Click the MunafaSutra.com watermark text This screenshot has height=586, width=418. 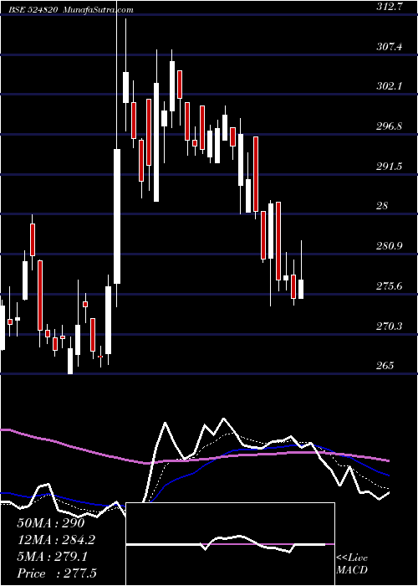98,10
